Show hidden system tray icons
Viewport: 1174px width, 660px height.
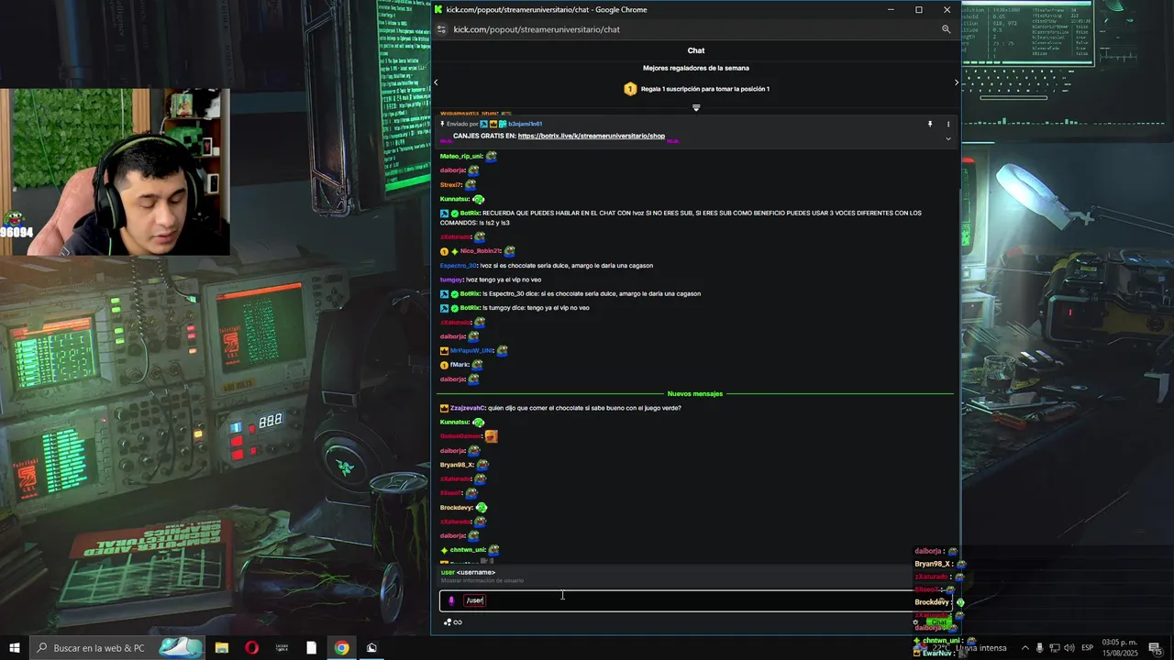[1025, 648]
